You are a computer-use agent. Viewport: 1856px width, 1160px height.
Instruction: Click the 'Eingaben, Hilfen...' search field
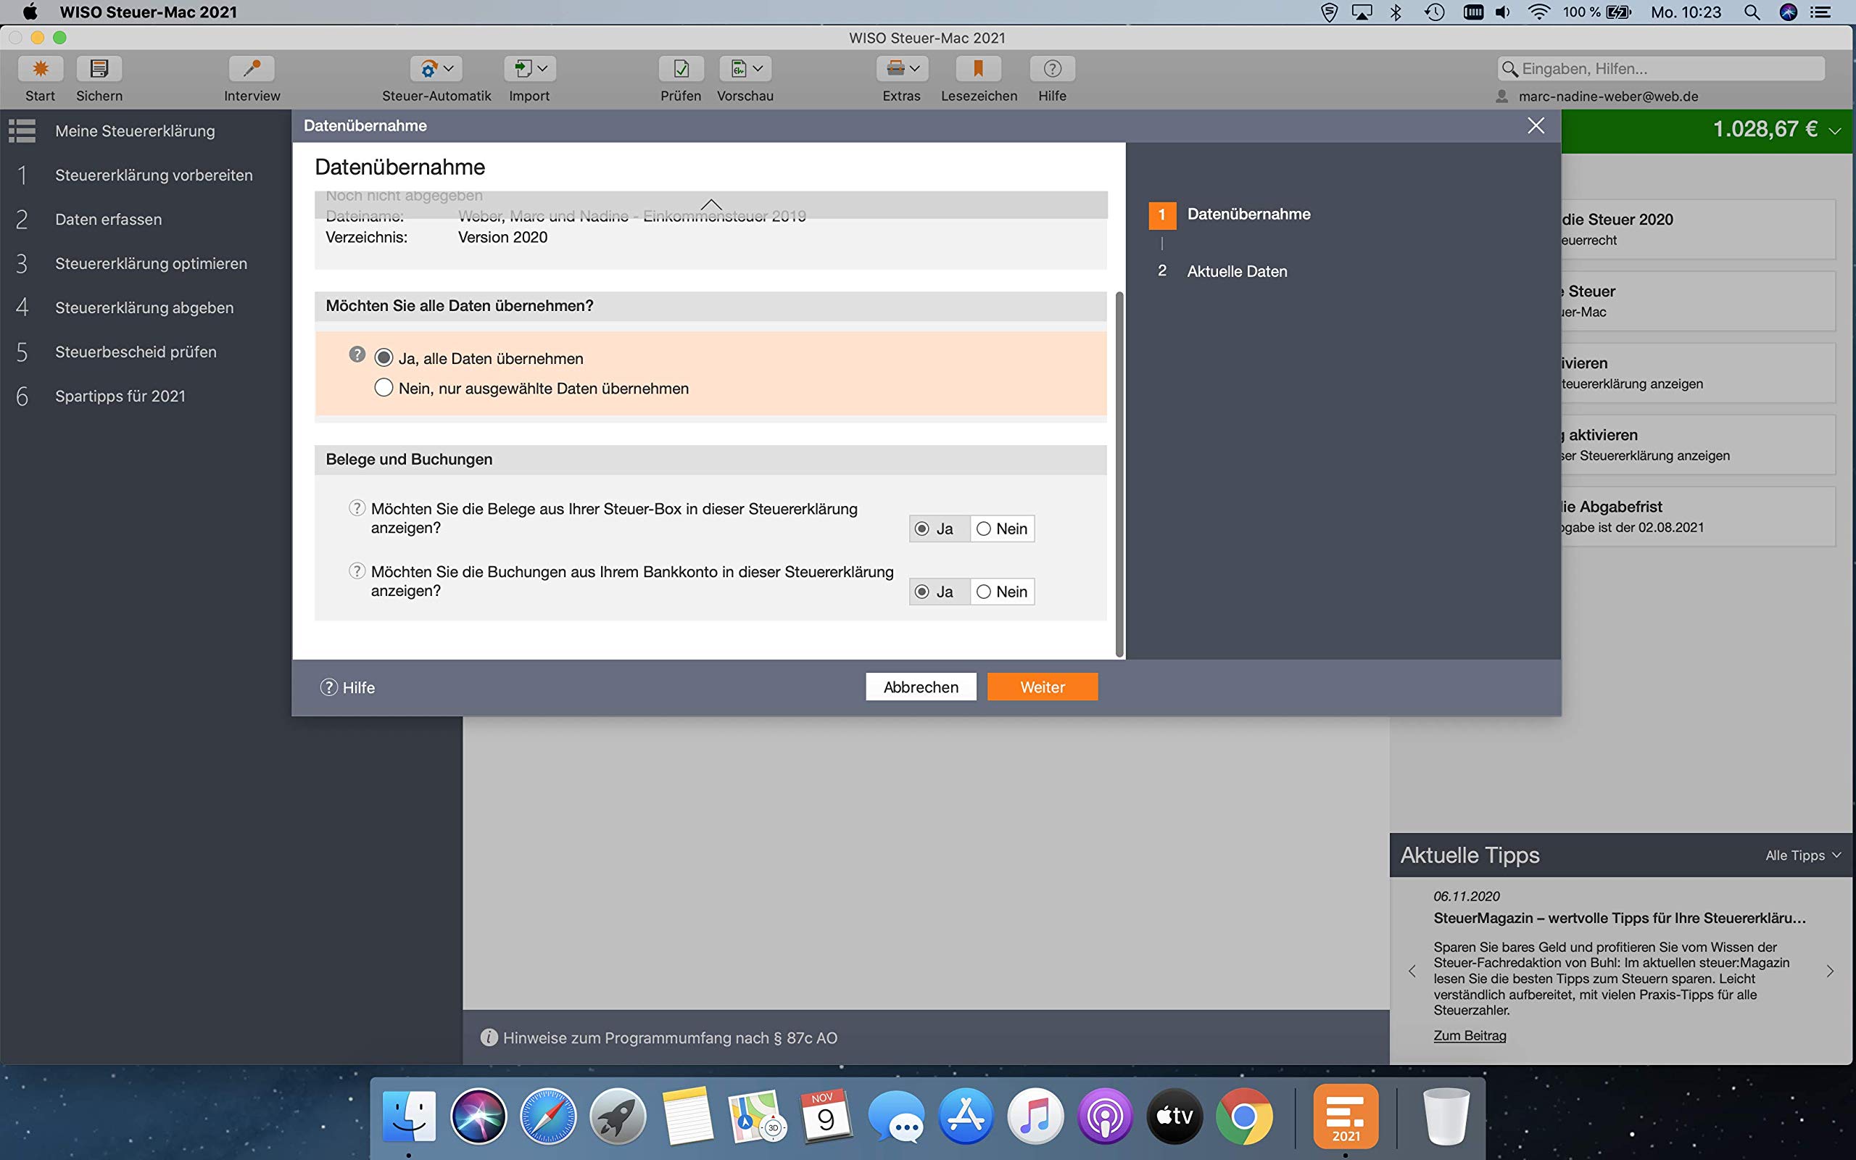pyautogui.click(x=1661, y=68)
